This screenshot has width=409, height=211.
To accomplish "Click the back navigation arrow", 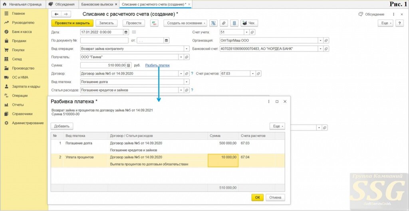I will [x=56, y=14].
